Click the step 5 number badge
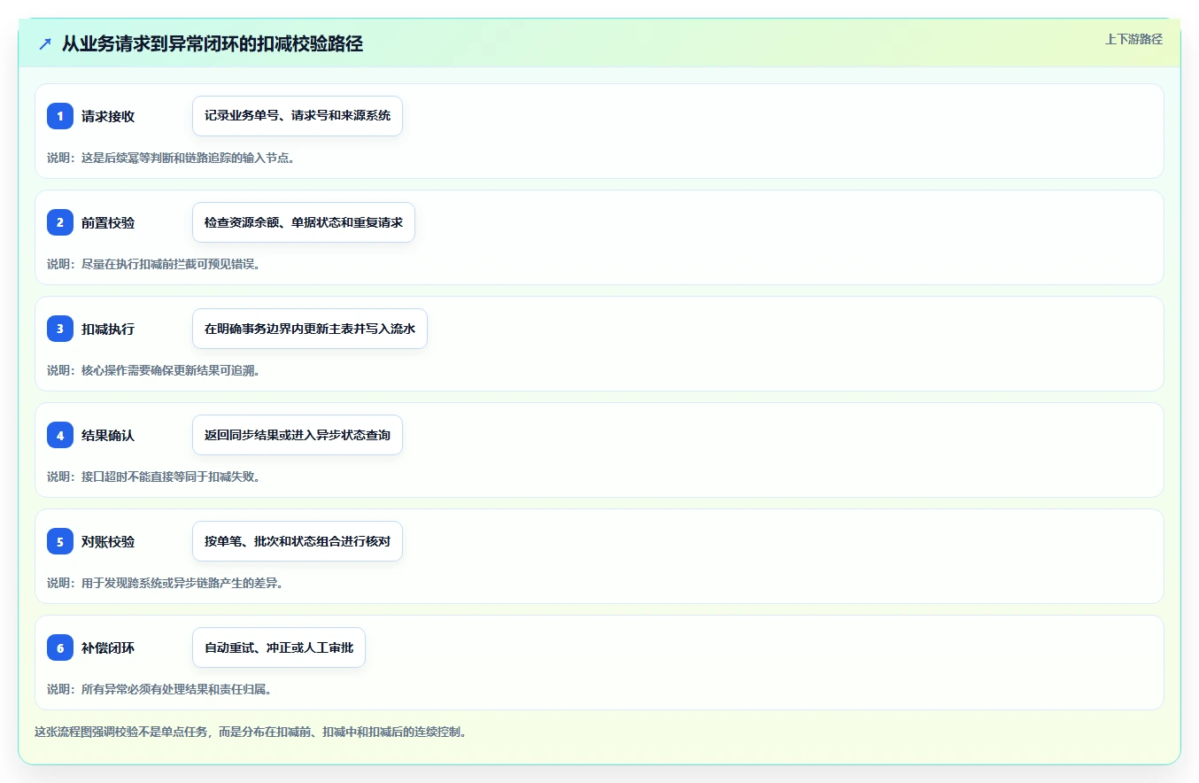Viewport: 1199px width, 783px height. coord(60,541)
